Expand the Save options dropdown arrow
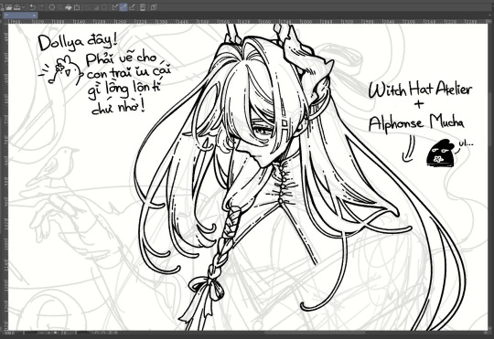Screen dimensions: 494x339 [x=23, y=7]
